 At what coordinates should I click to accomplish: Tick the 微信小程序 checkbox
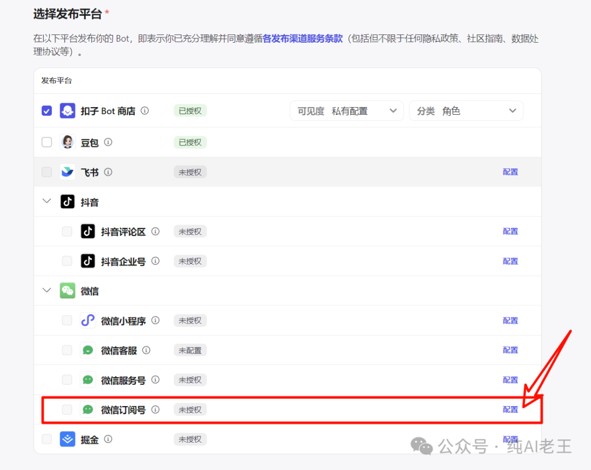pyautogui.click(x=67, y=320)
